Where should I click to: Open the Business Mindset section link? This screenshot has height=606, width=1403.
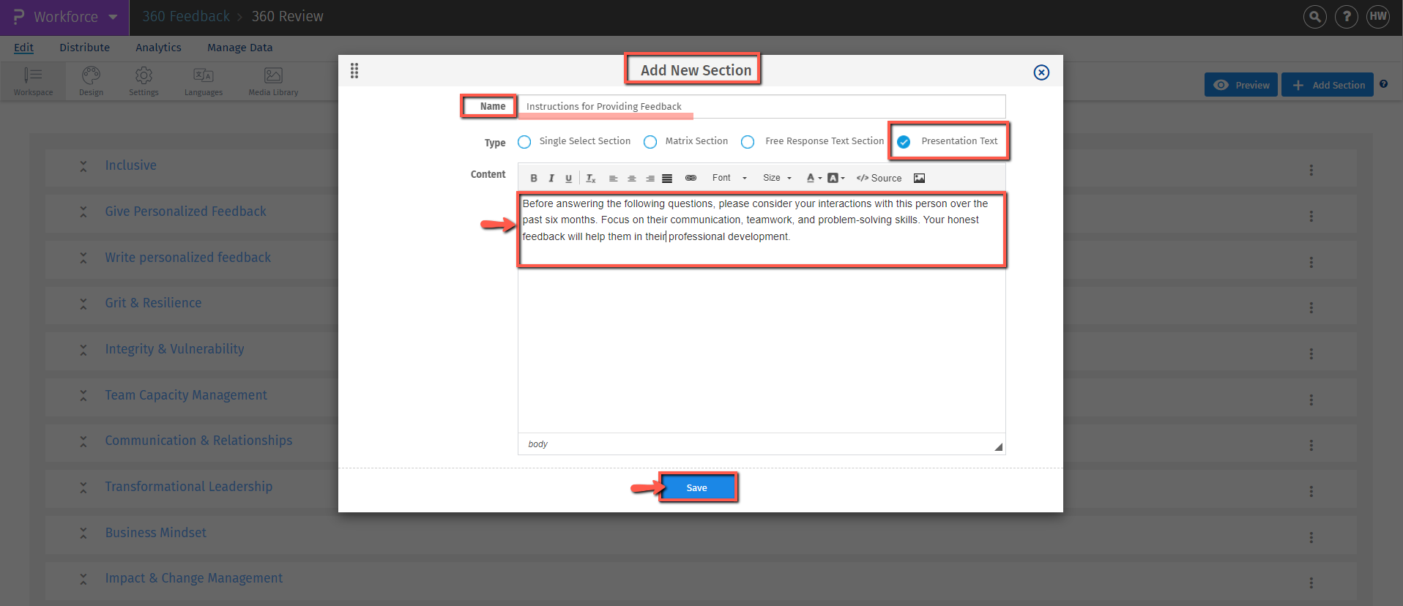coord(155,533)
